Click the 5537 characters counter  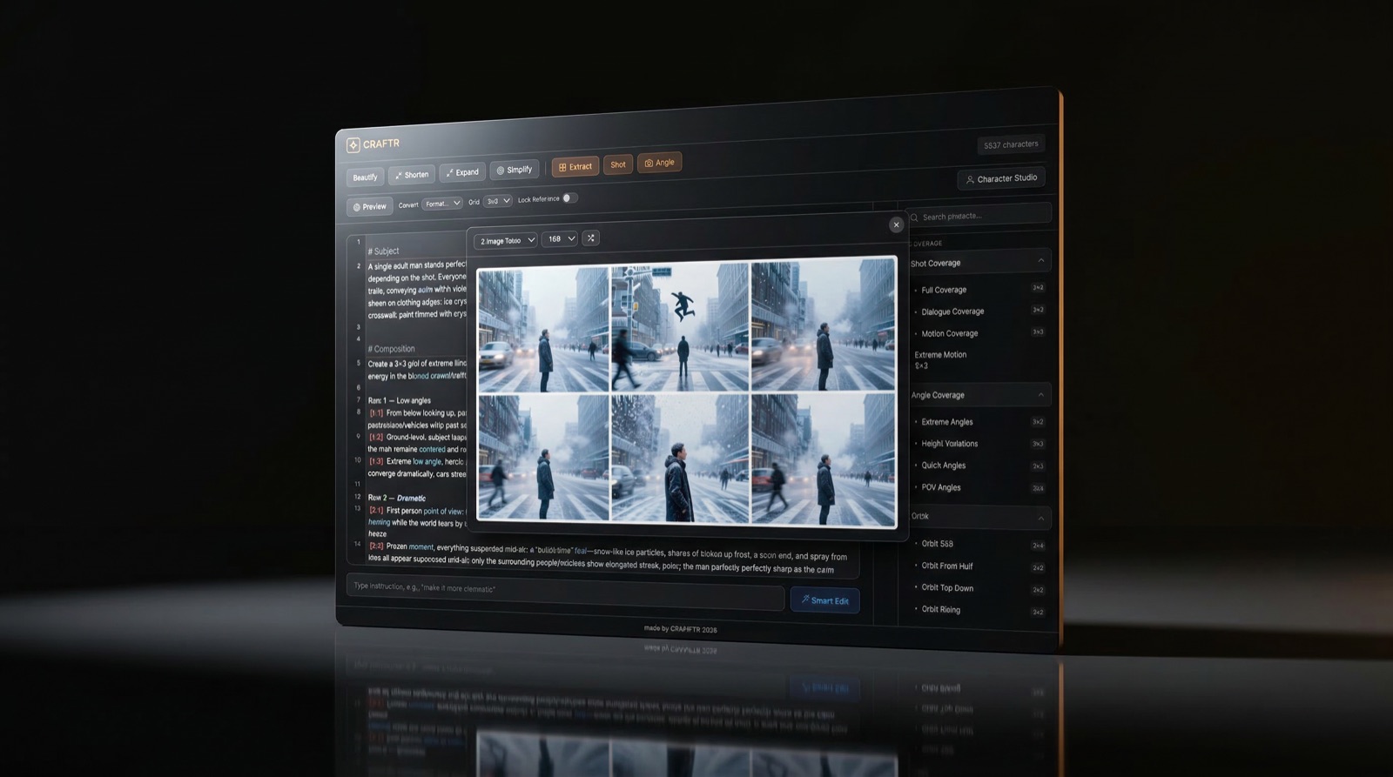pyautogui.click(x=1011, y=144)
